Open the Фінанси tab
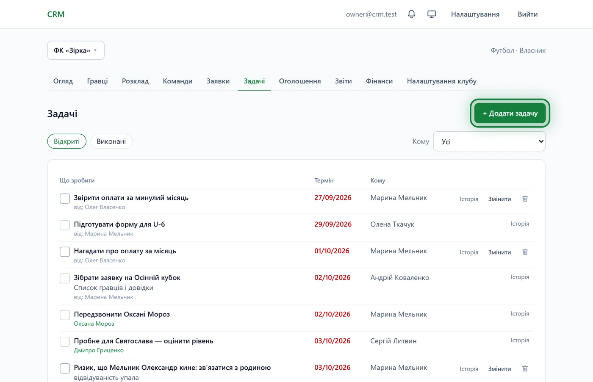 (379, 81)
